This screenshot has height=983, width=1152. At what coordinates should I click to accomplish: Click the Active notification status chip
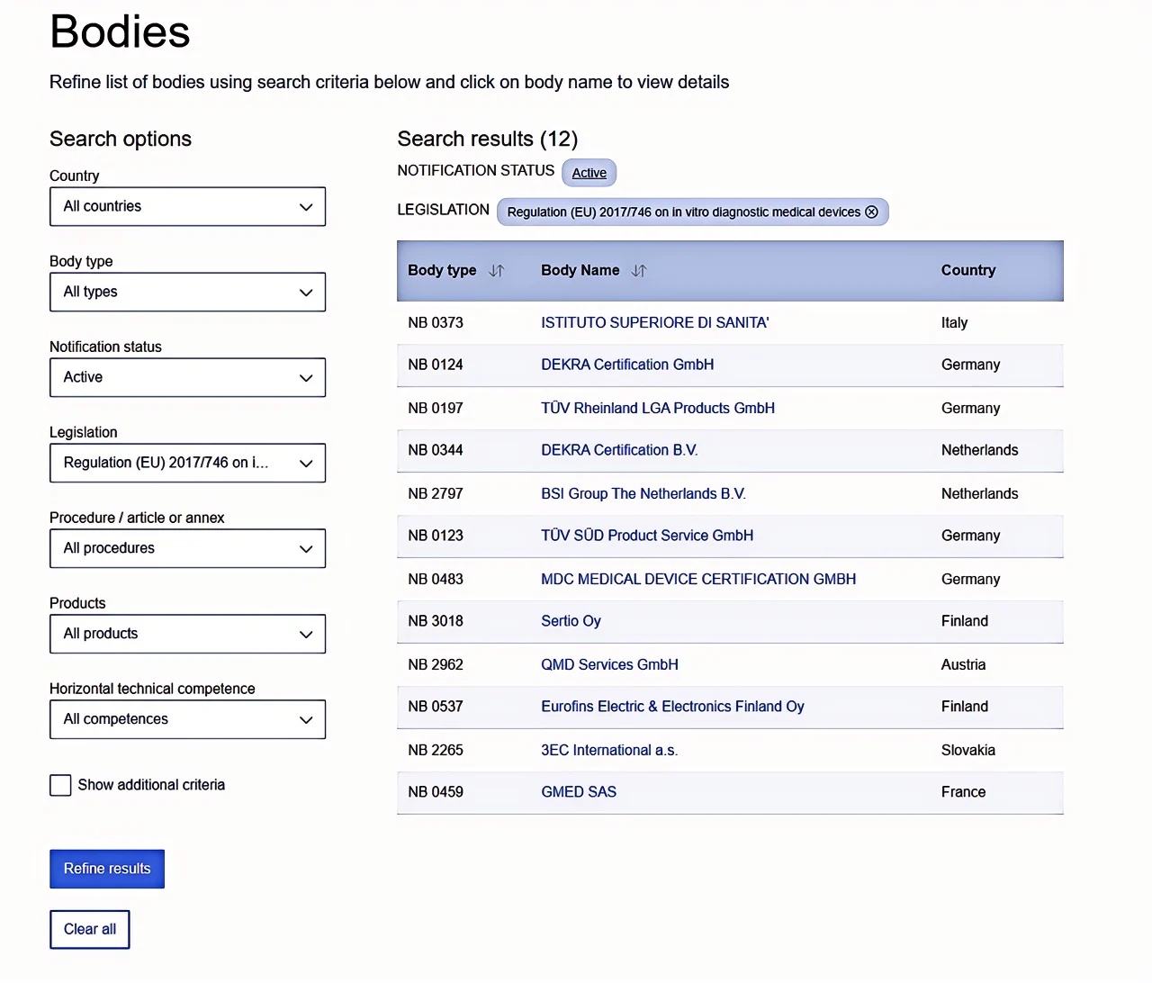tap(589, 173)
